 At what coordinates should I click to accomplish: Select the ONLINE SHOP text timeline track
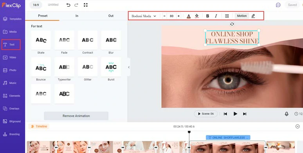pyautogui.click(x=228, y=137)
